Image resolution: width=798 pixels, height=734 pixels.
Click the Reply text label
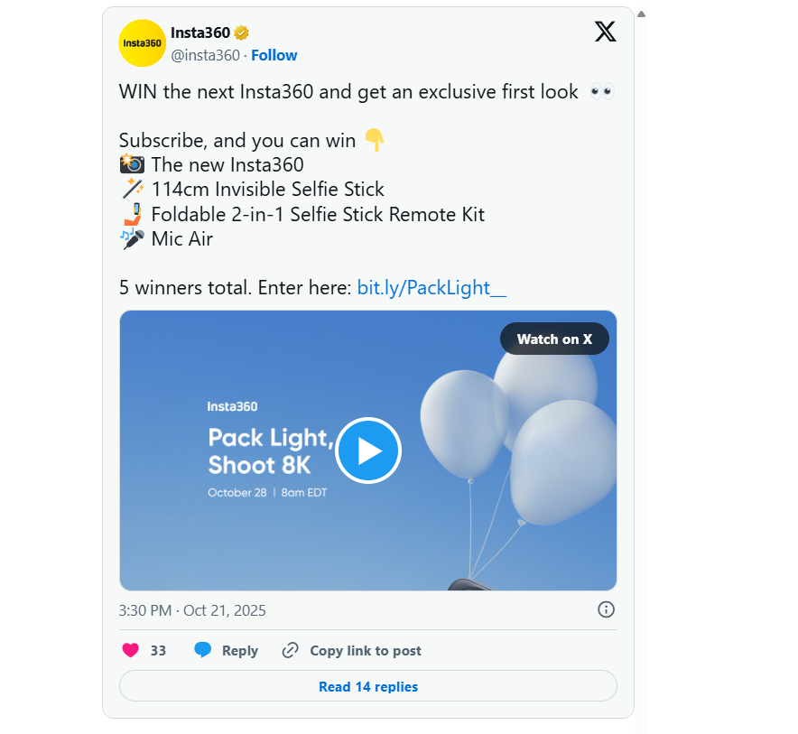(240, 650)
